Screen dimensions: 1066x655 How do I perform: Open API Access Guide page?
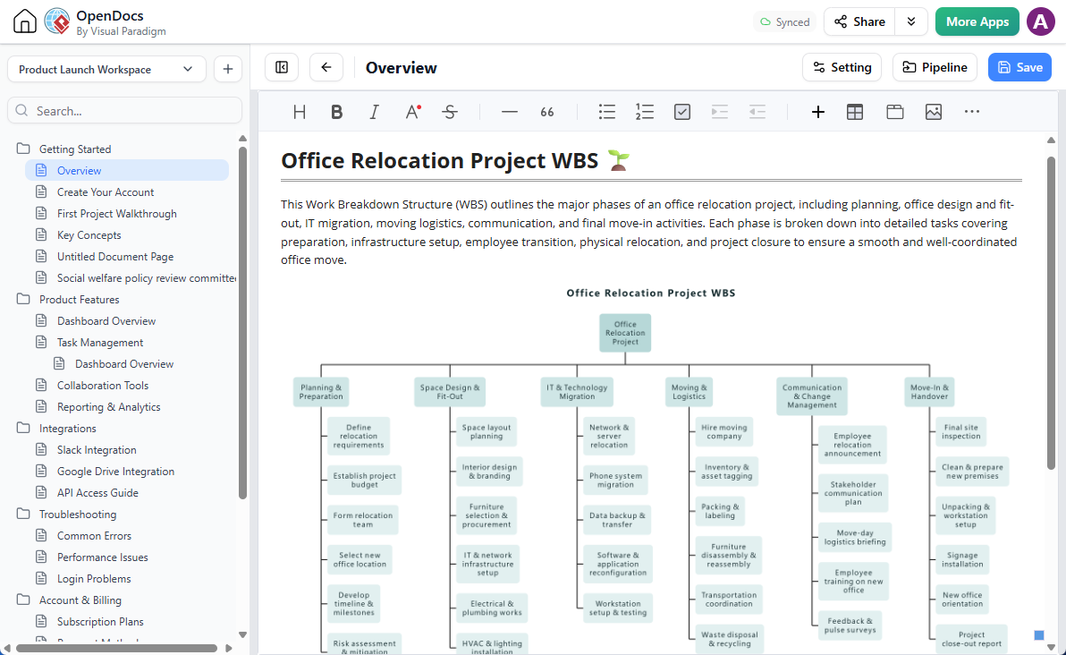tap(97, 492)
